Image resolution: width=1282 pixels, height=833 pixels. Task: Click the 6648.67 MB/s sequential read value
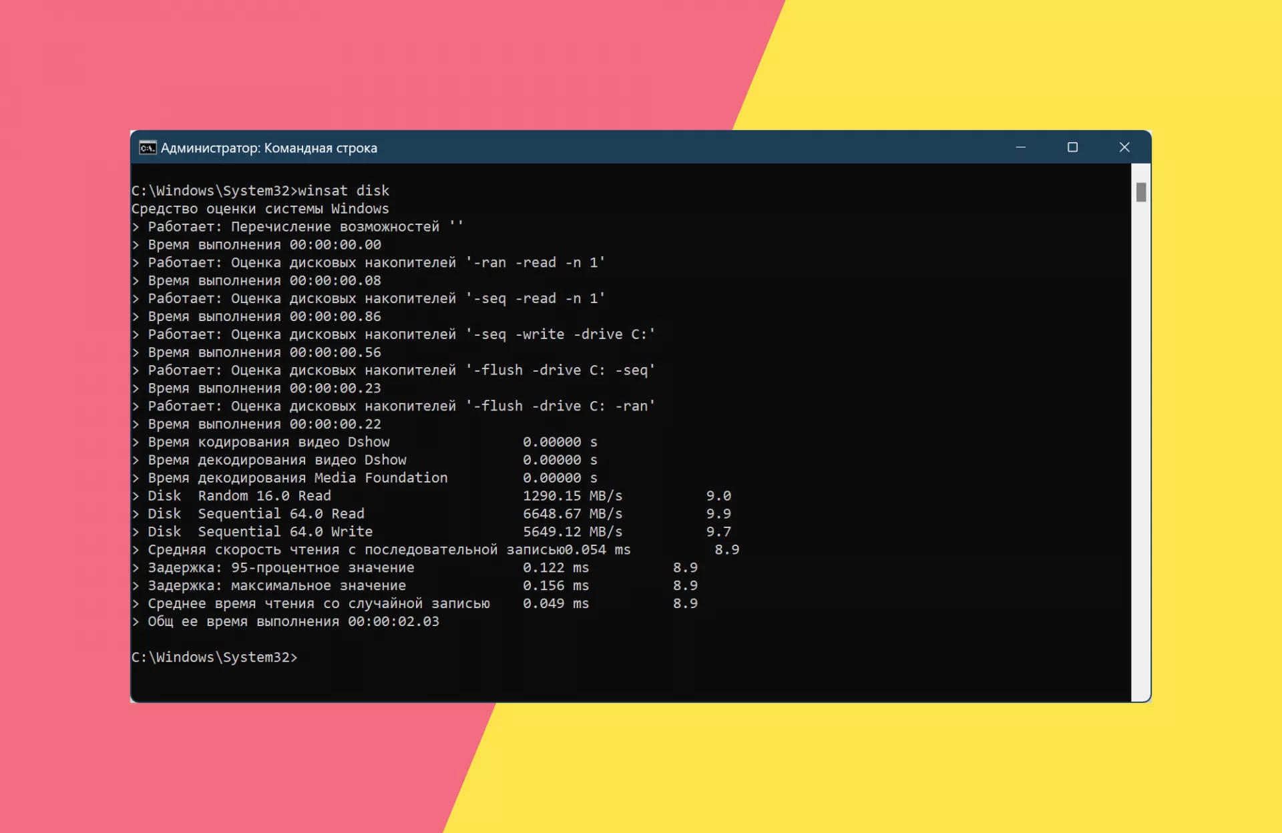point(572,514)
